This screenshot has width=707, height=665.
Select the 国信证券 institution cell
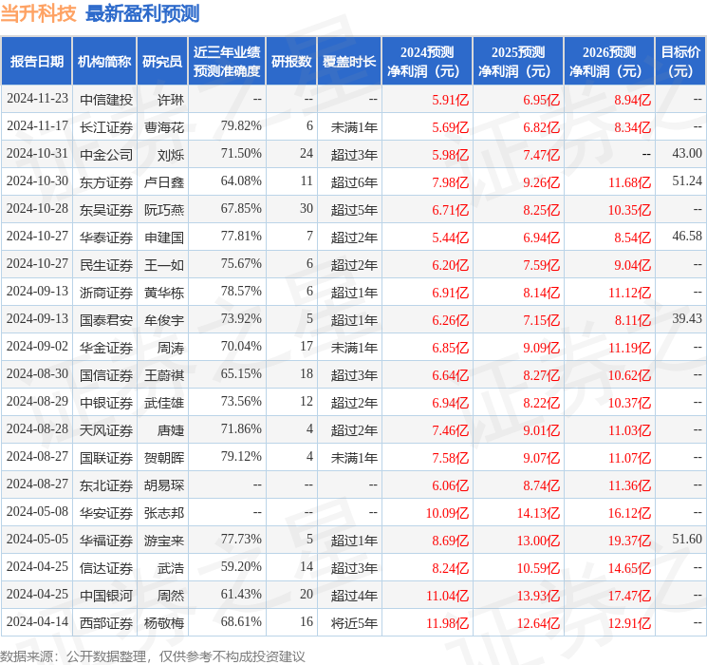click(x=106, y=374)
